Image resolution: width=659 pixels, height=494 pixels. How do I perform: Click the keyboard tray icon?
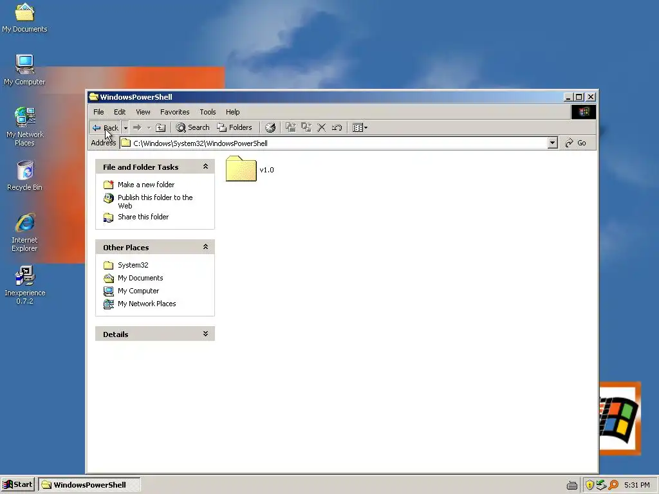click(572, 486)
